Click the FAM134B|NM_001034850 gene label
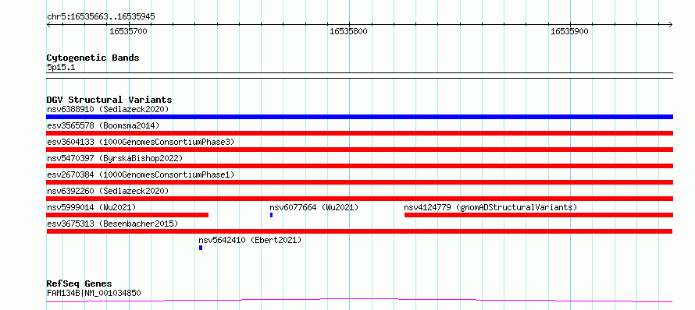 (94, 293)
